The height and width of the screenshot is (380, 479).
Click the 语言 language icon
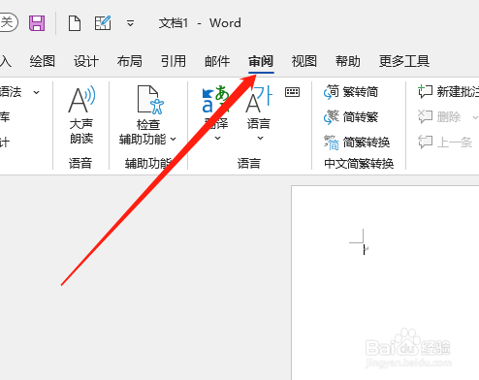[x=259, y=100]
